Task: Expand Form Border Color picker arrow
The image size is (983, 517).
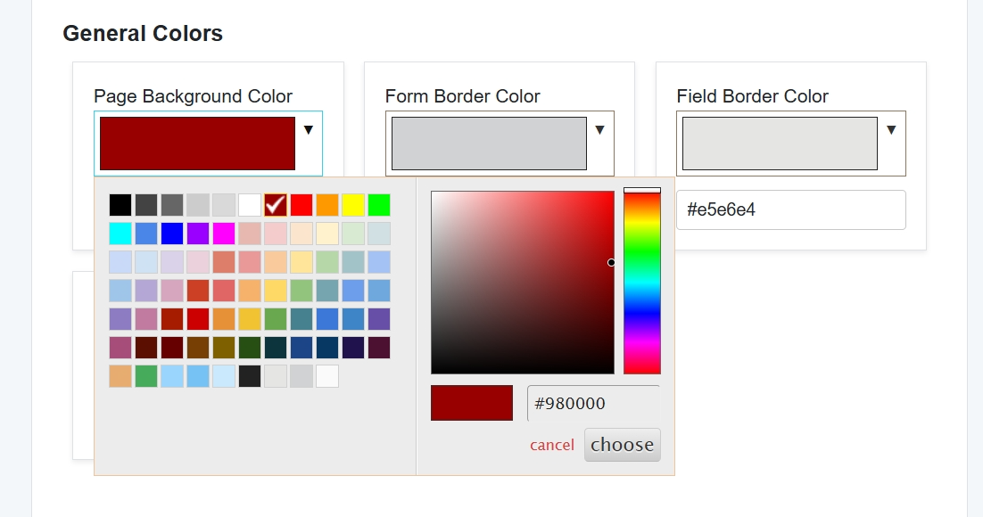Action: click(x=599, y=130)
